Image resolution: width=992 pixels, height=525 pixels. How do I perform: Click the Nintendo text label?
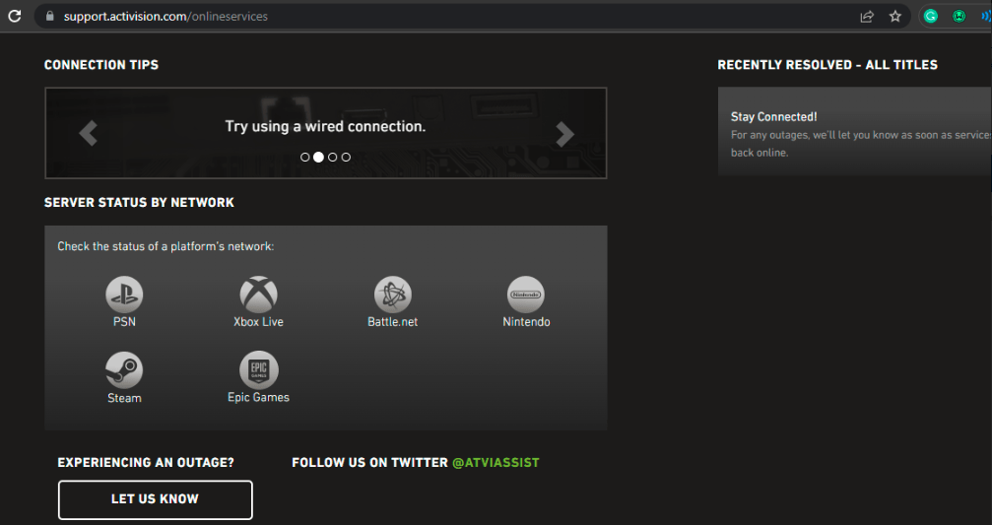(526, 321)
